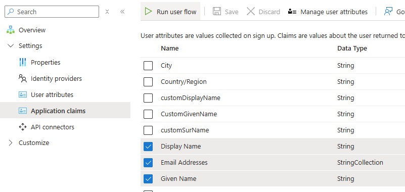This screenshot has height=192, width=405.
Task: Click the Run user flow button label
Action: click(176, 12)
